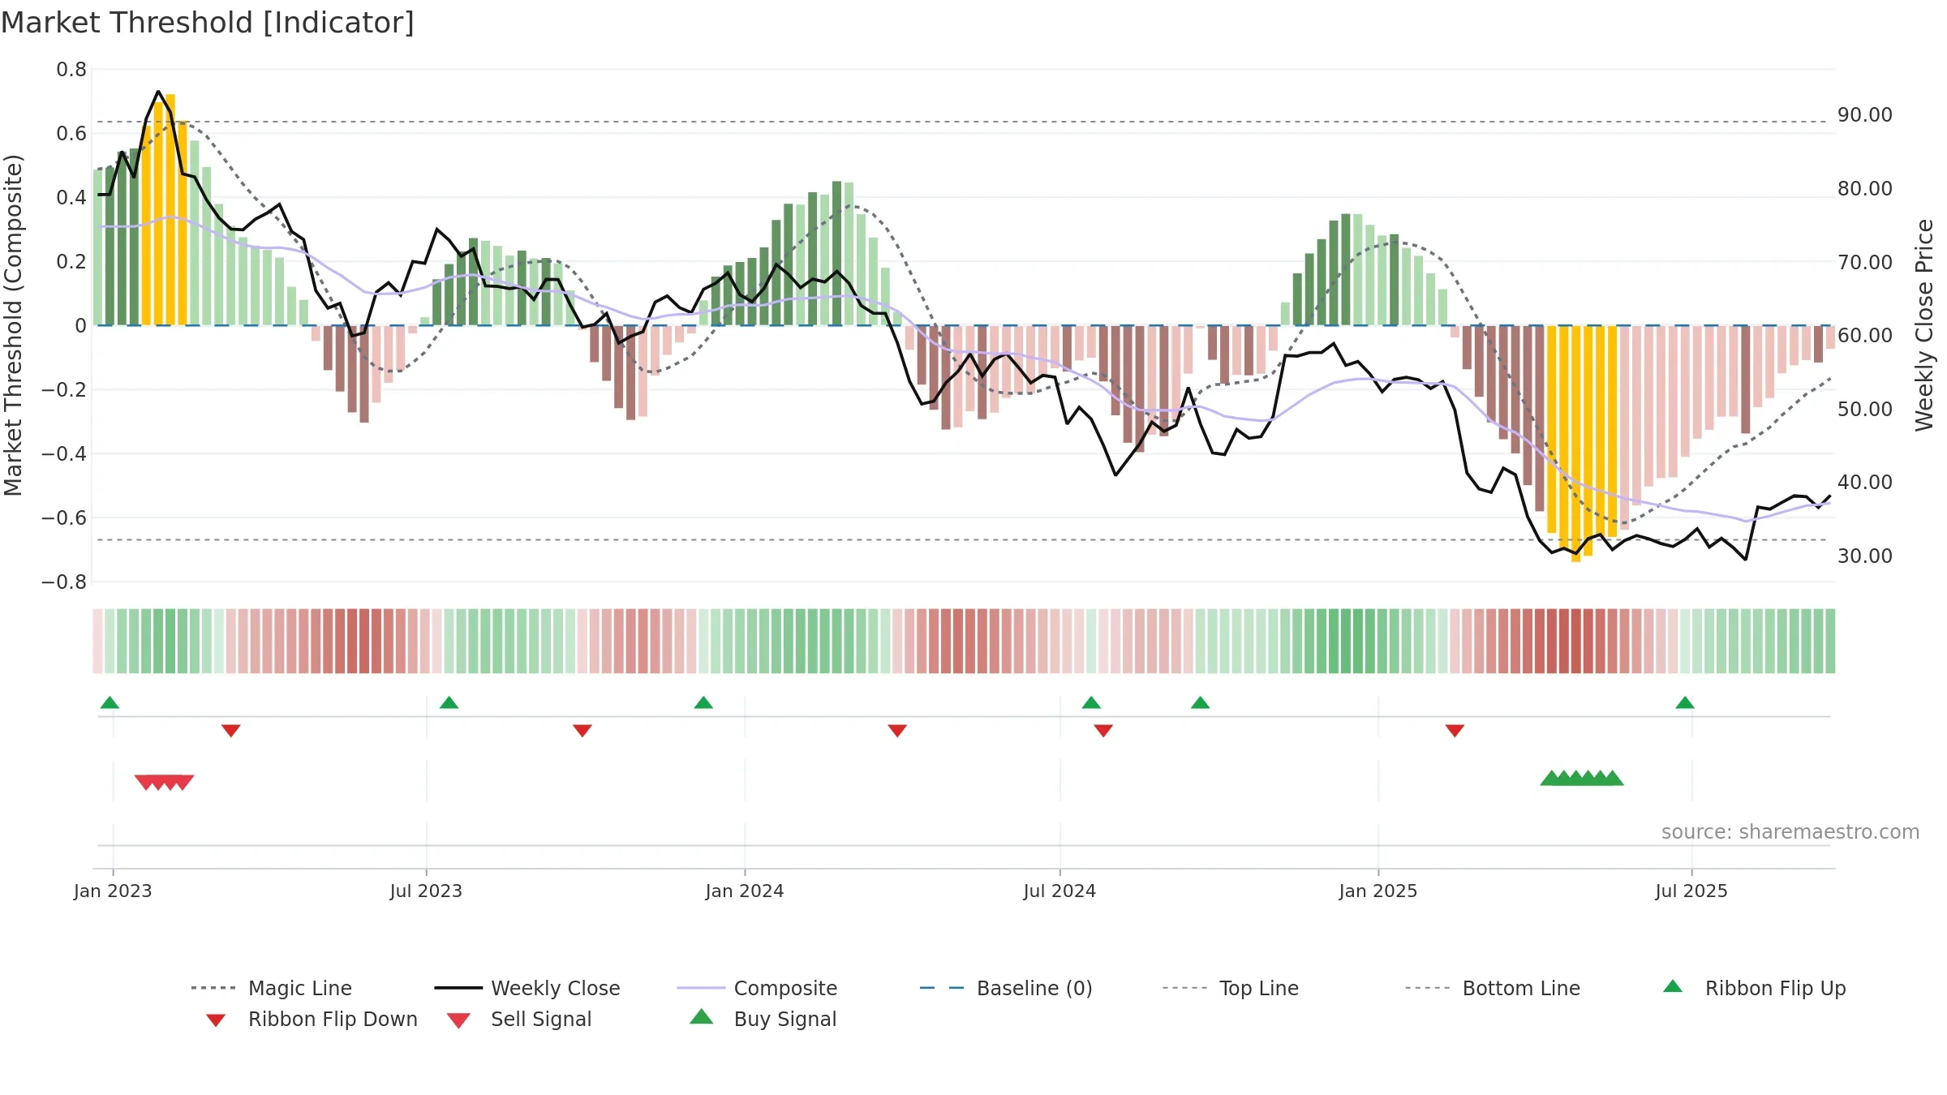Click the ribbon flip up marker before Jan 2024
This screenshot has width=1947, height=1095.
703,702
